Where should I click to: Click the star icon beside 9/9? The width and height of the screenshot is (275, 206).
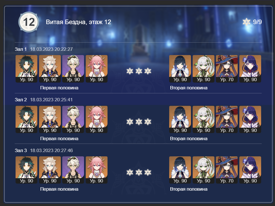246,22
